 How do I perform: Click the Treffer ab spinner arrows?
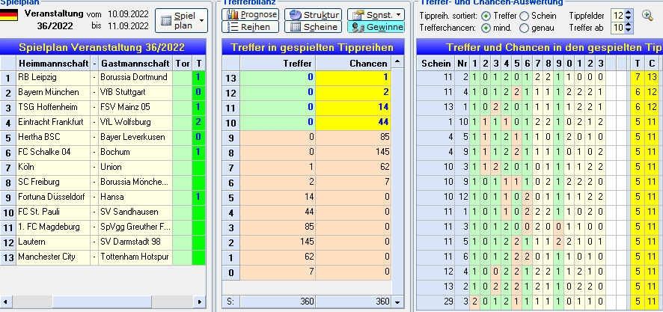(x=628, y=28)
